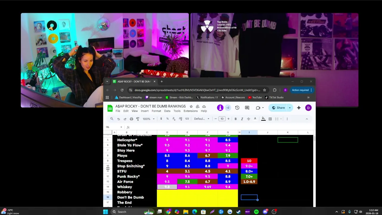The image size is (382, 215).
Task: Open the zoom 100% dropdown
Action: coord(149,119)
